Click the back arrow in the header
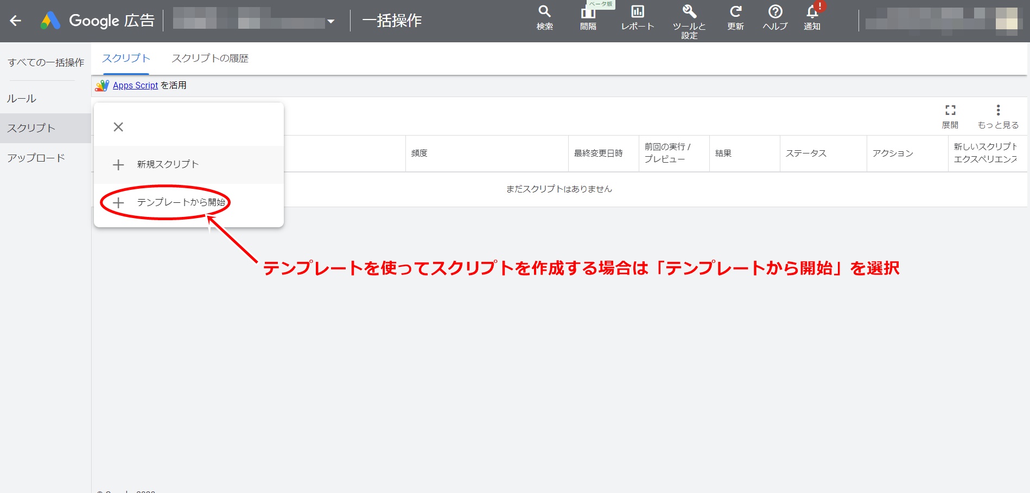This screenshot has height=493, width=1030. coord(16,21)
